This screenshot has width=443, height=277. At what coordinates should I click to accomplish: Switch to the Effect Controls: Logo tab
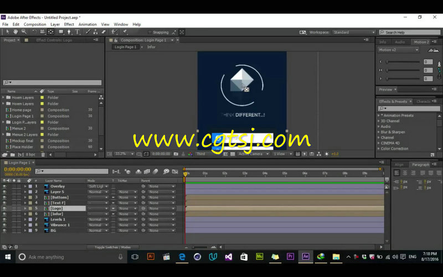coord(54,40)
